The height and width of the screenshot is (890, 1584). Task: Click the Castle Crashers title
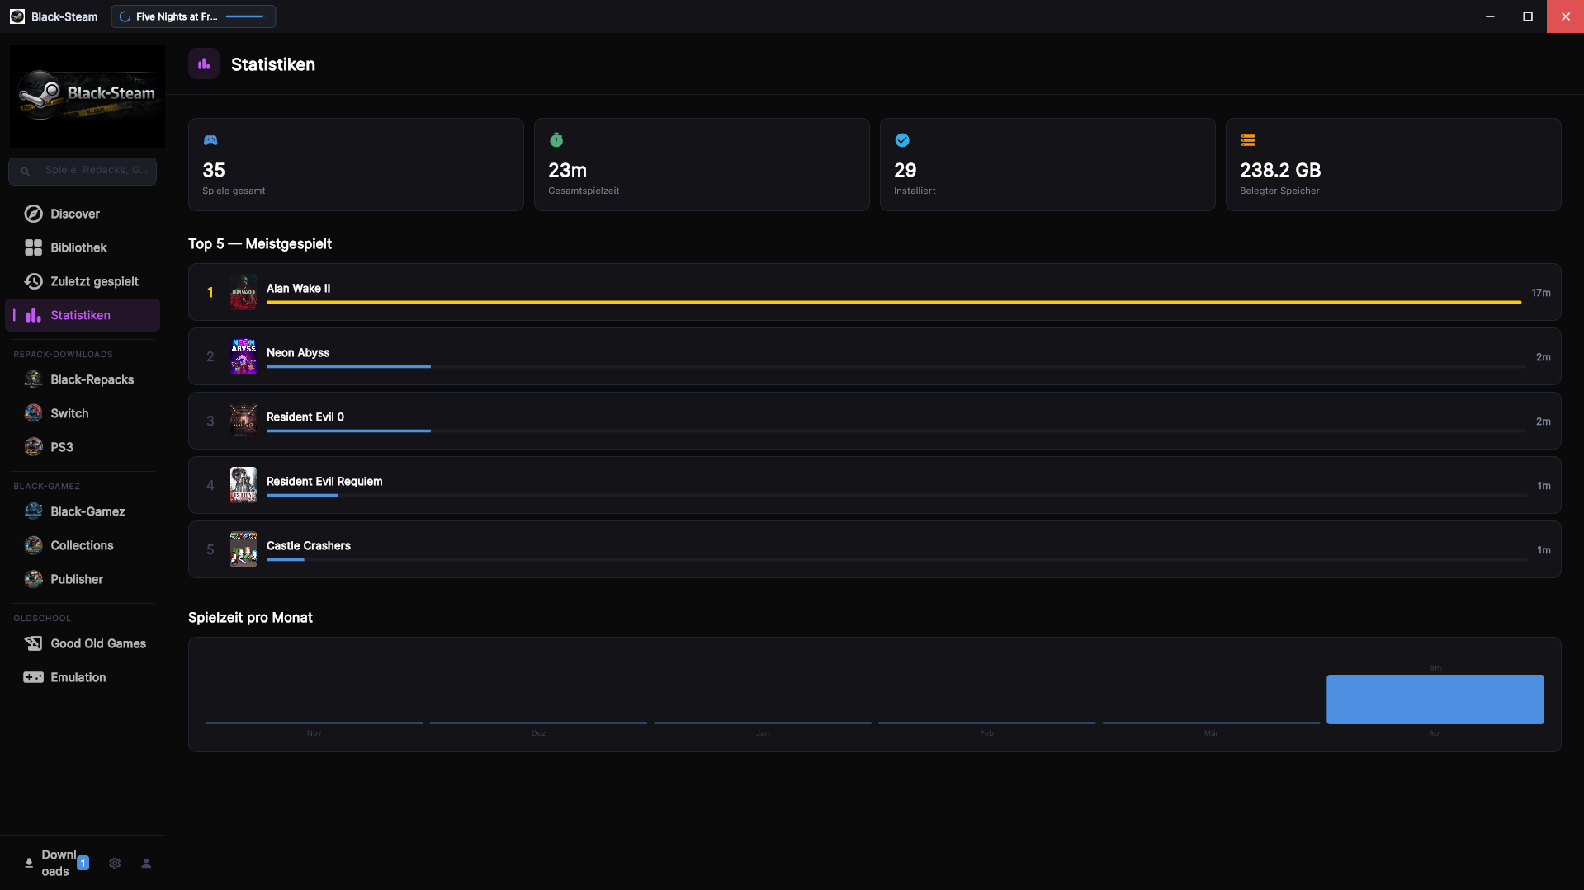tap(309, 546)
